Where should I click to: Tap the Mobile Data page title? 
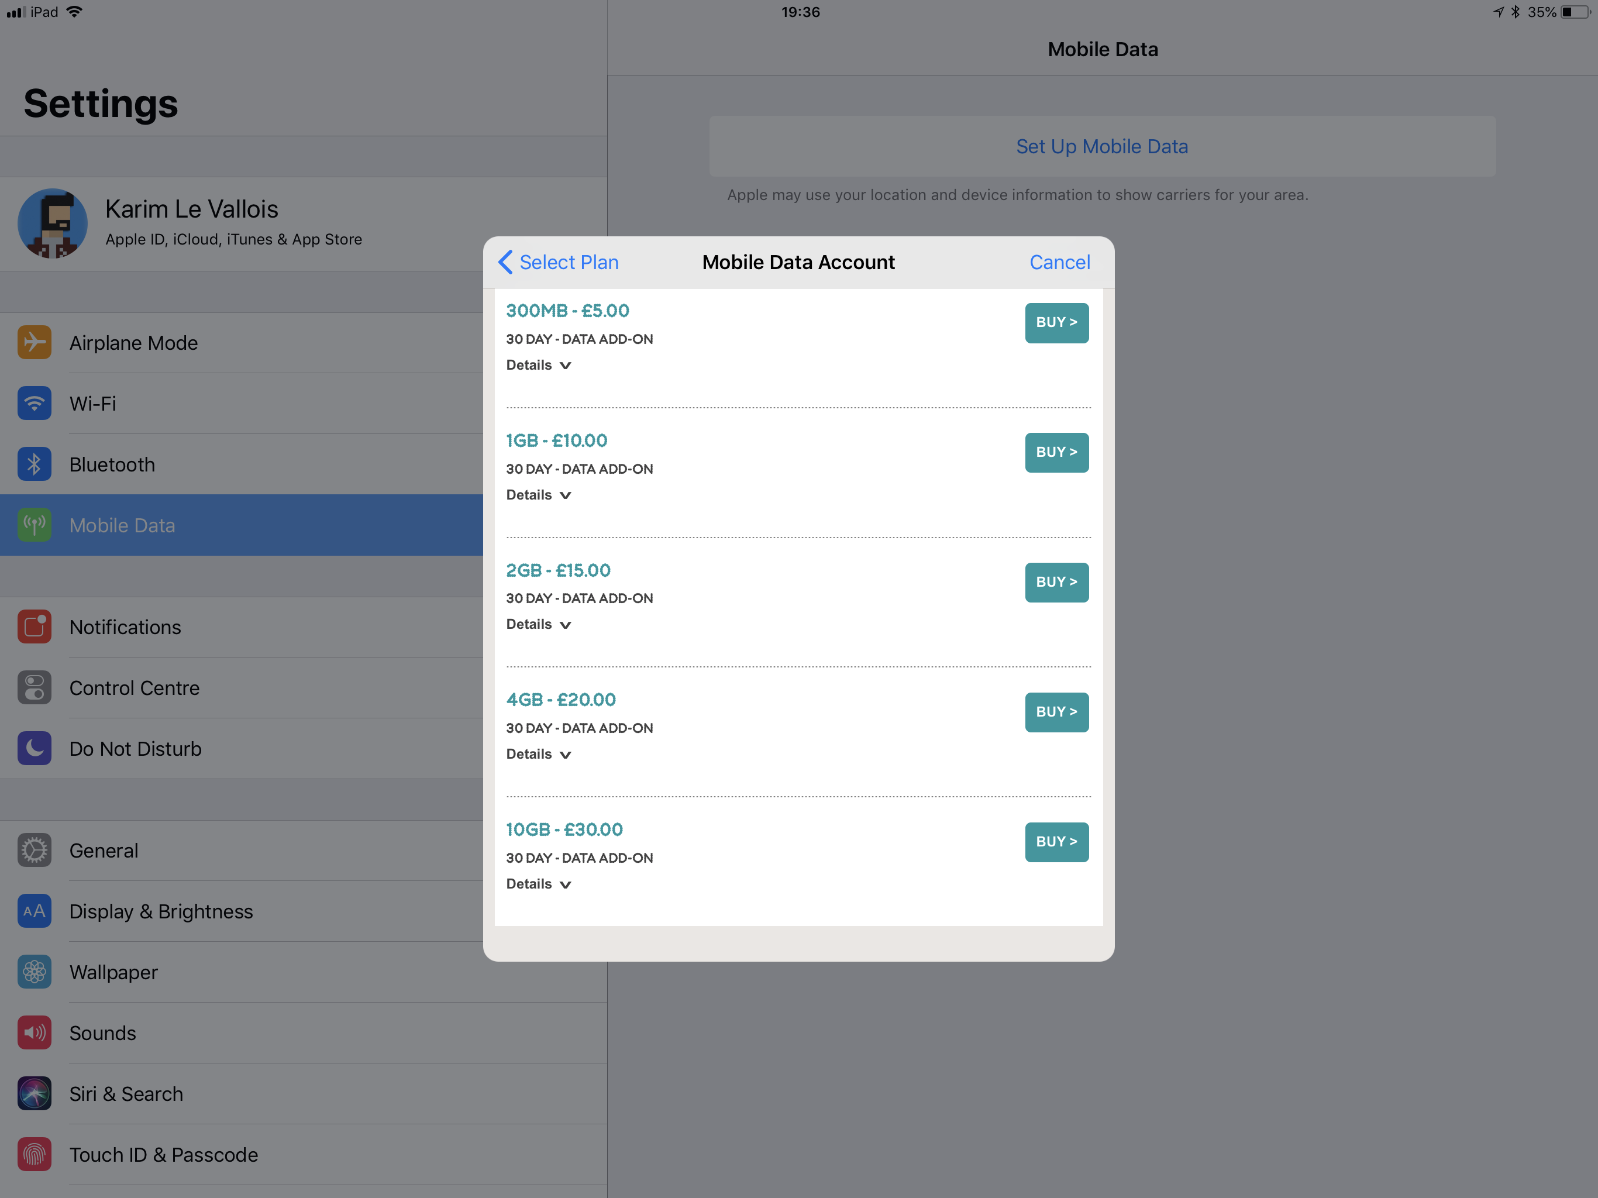tap(1103, 49)
